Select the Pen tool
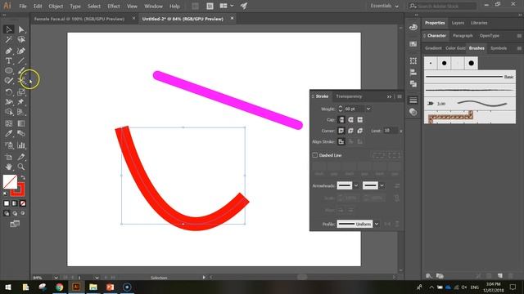The image size is (524, 294). [9, 51]
